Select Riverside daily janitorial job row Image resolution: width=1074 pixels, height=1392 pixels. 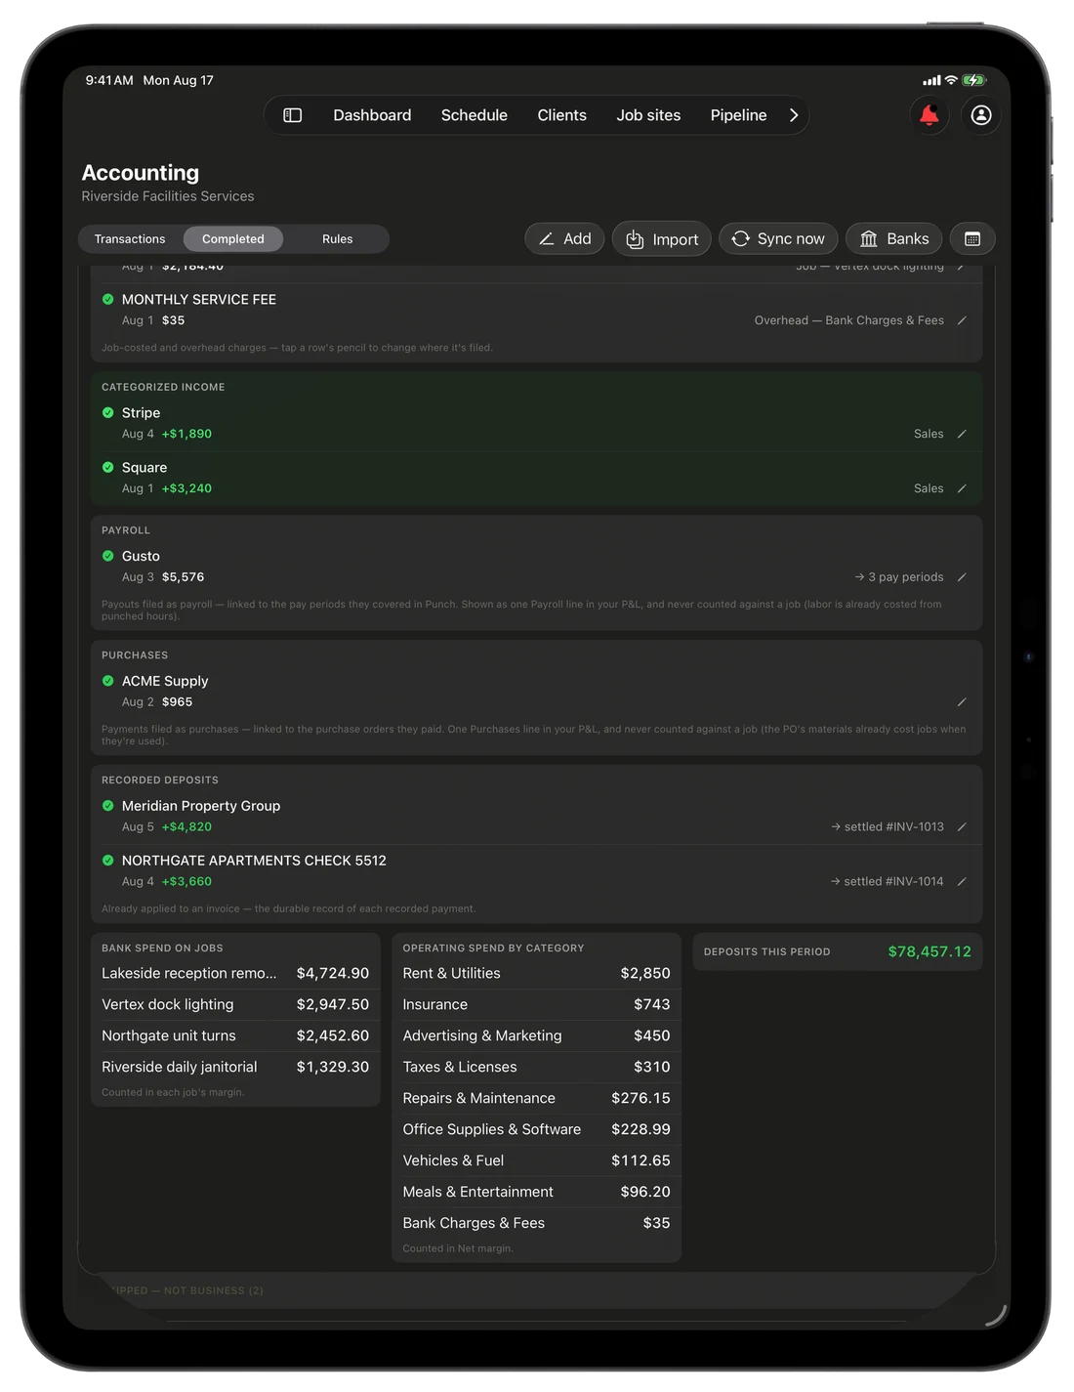(x=235, y=1067)
